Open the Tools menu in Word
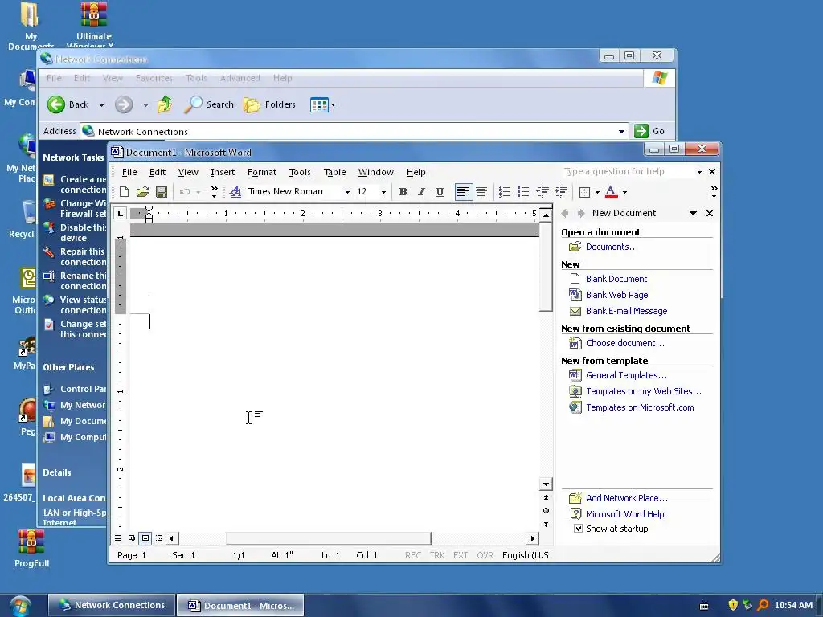The width and height of the screenshot is (823, 617). [300, 172]
